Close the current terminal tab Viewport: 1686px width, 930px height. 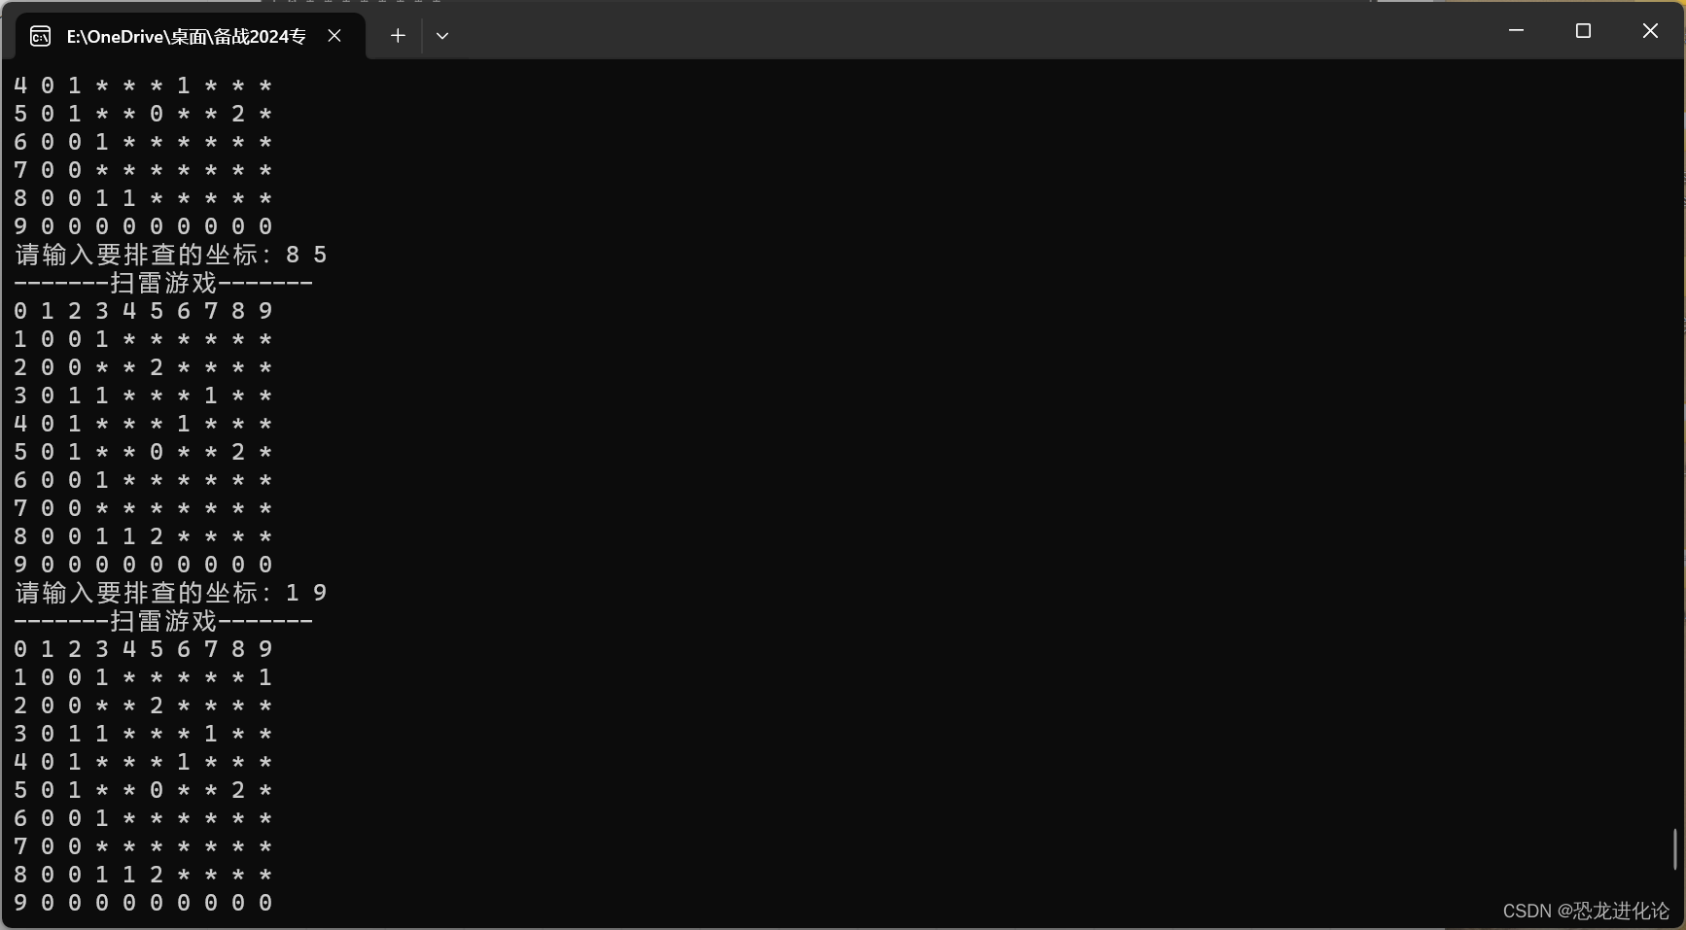(334, 36)
